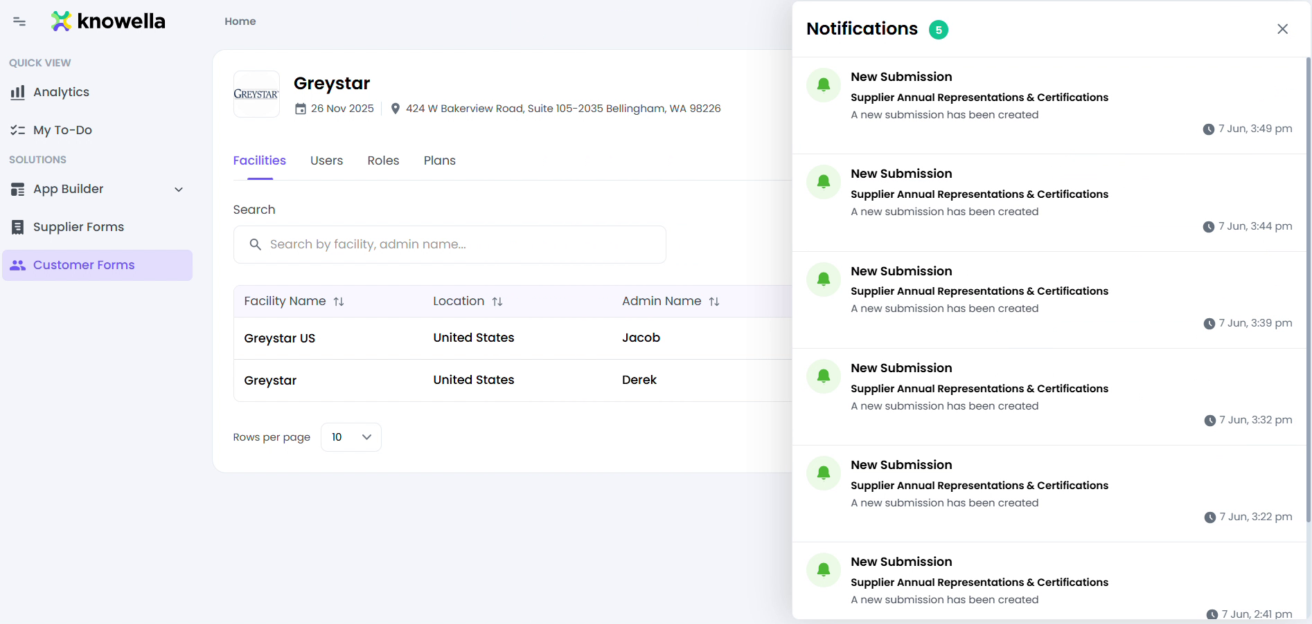Select Customer Forms in sidebar
Screen dimensions: 1312x624
[x=97, y=265]
